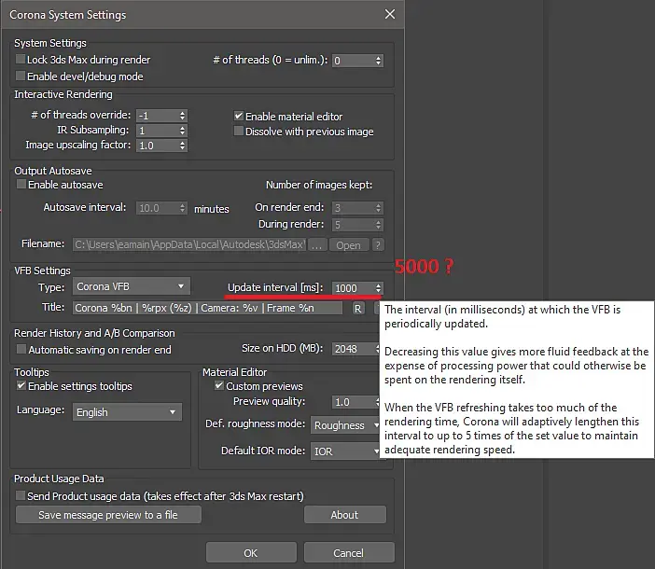
Task: Click autosave Filename path field
Action: (189, 244)
